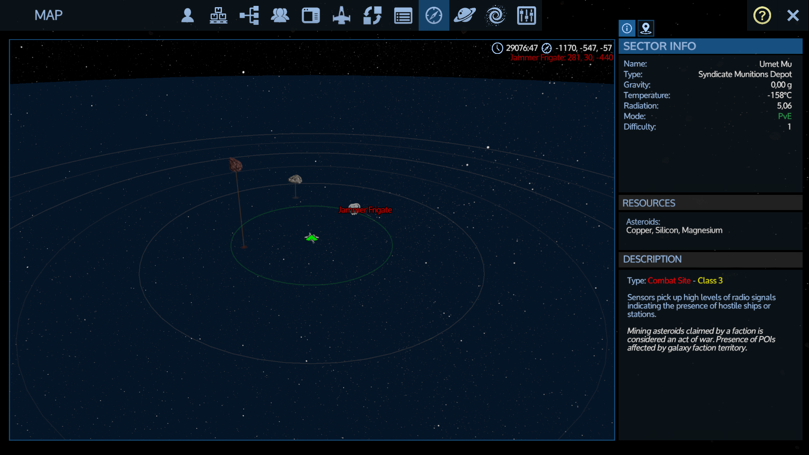Open the network stations icon
This screenshot has width=809, height=455.
pos(218,16)
